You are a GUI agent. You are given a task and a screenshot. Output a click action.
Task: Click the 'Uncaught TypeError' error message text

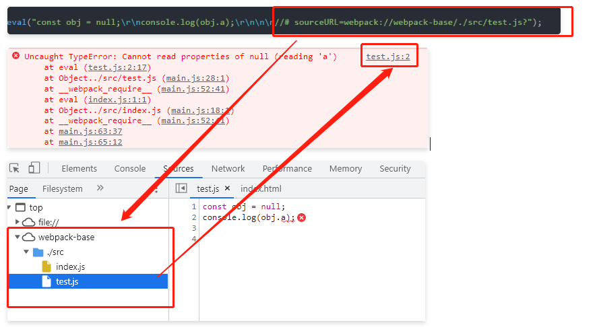point(181,57)
